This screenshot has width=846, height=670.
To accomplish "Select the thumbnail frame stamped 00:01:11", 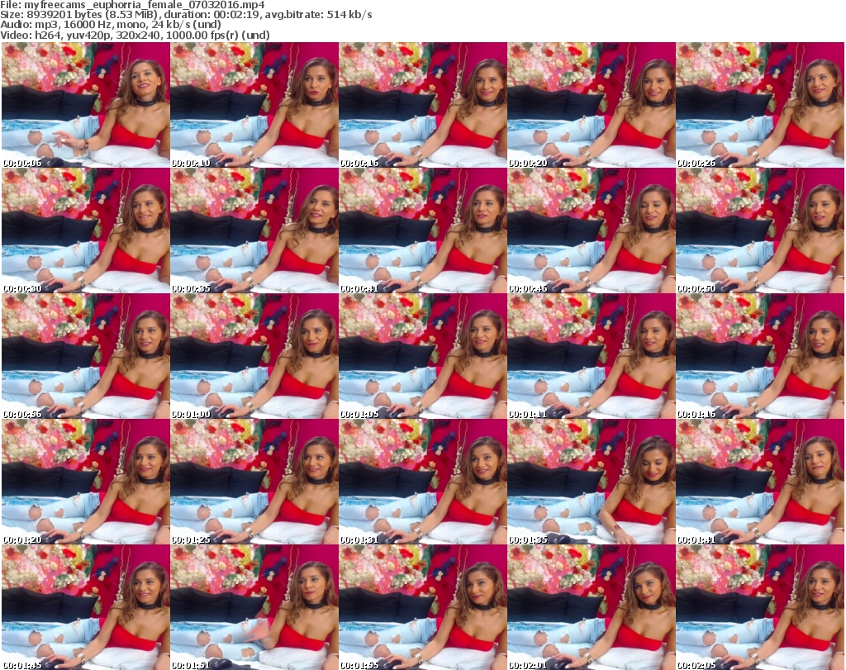I will 592,356.
